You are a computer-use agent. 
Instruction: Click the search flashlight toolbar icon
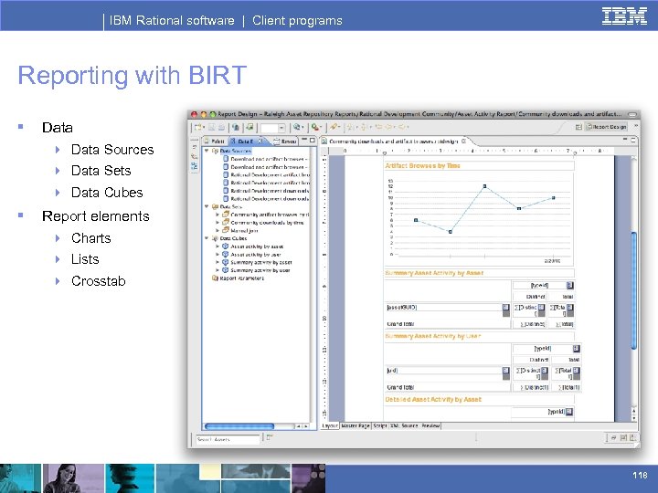334,127
